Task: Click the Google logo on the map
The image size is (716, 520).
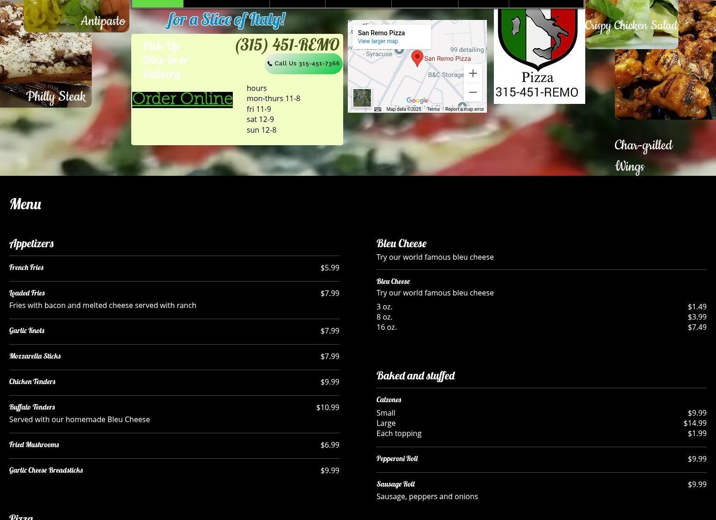Action: [x=417, y=101]
